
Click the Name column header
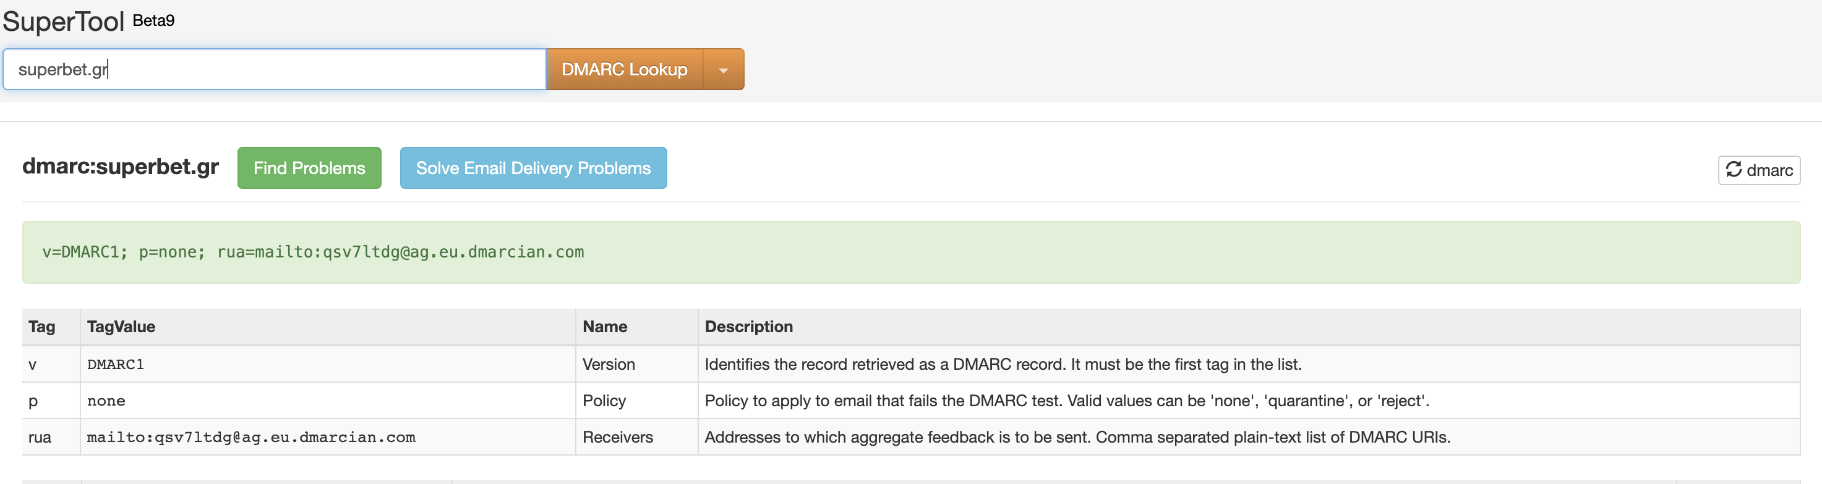(605, 327)
